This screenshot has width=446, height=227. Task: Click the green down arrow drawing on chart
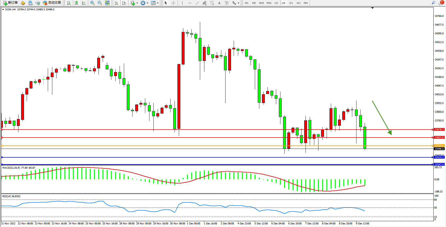point(382,117)
